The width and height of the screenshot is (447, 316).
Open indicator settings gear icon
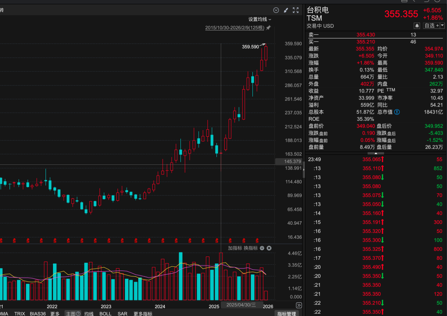(x=262, y=248)
